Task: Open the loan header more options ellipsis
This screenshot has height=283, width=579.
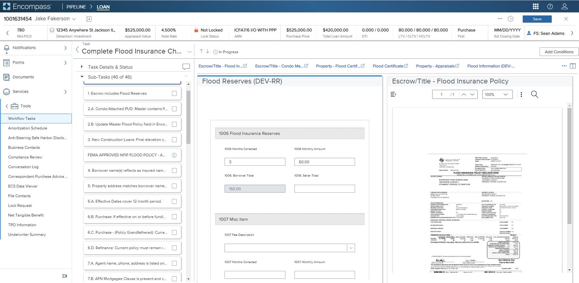Action: [x=500, y=19]
